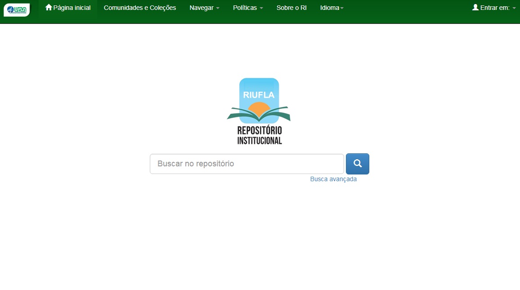
Task: Click the user silhouette icon
Action: pos(475,7)
